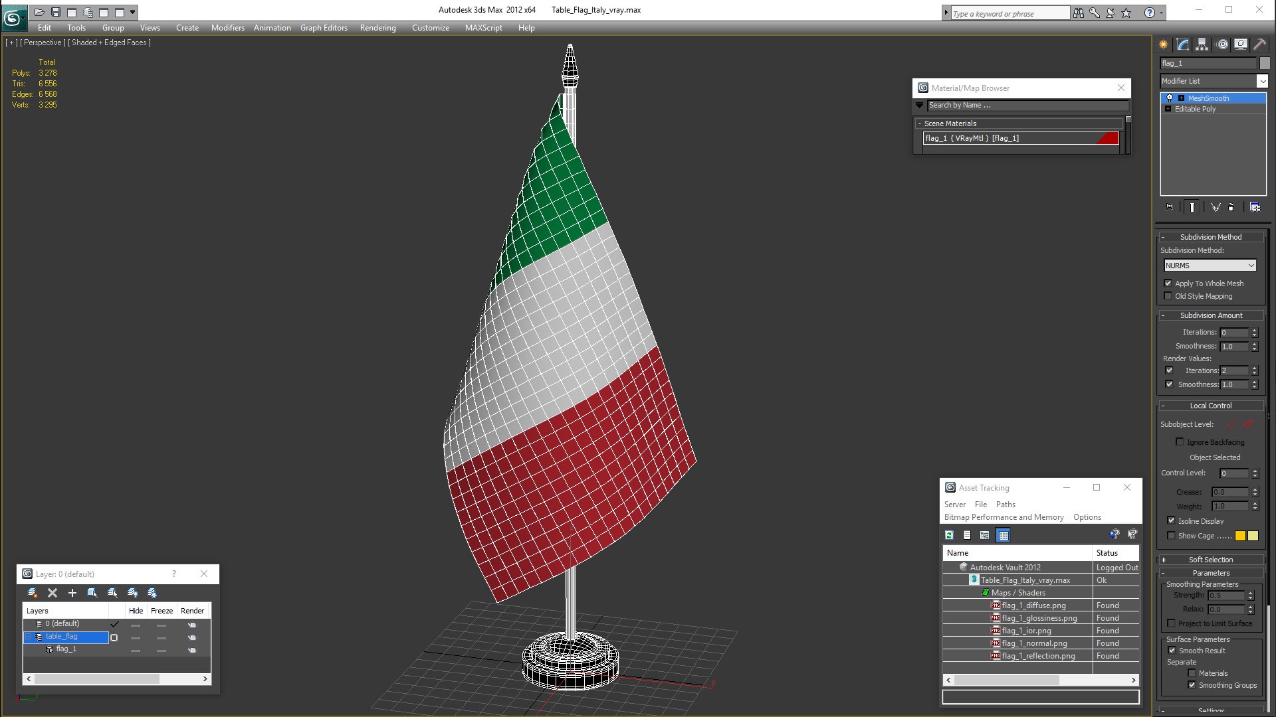Open the MAXScript menu
Screen dimensions: 1276x717
coord(483,28)
